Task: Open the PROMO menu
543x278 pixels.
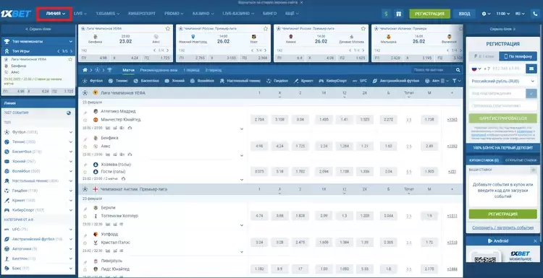Action: click(x=174, y=14)
